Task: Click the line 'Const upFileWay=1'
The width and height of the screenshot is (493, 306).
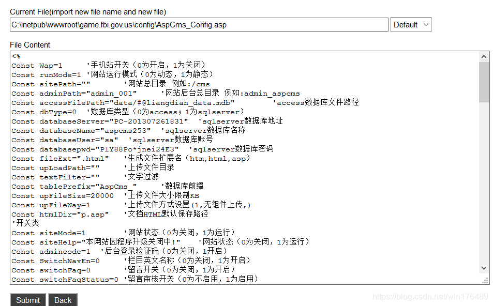Action: tap(131, 205)
